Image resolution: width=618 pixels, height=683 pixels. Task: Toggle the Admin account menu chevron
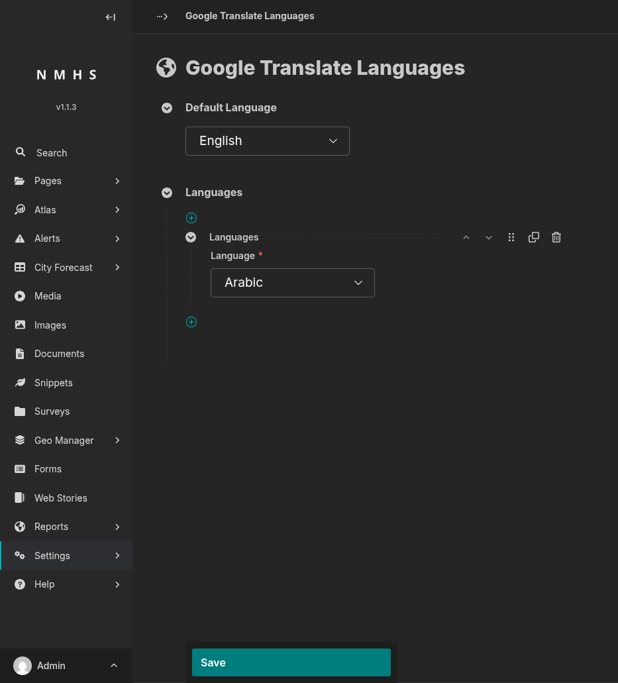pyautogui.click(x=114, y=665)
